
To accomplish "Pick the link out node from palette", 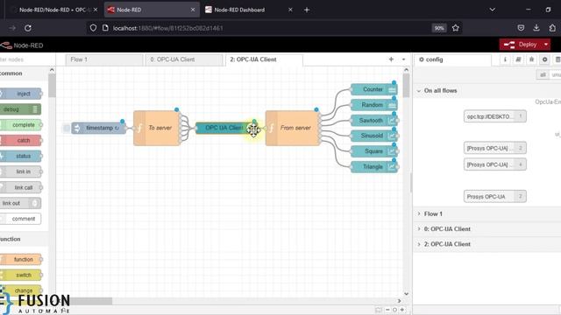I will (x=20, y=203).
